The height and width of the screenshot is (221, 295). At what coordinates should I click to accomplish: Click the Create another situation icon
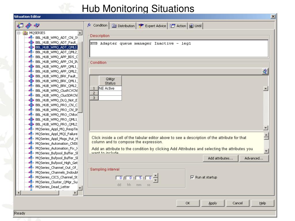point(29,26)
